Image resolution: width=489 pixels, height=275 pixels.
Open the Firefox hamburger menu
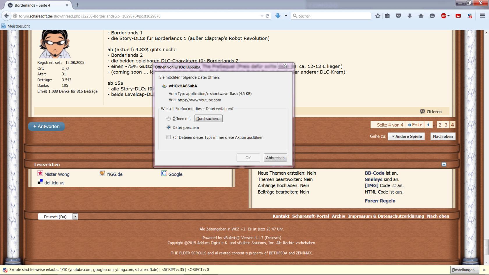[482, 16]
